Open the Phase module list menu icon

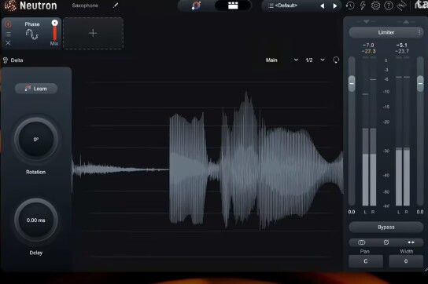pos(8,34)
